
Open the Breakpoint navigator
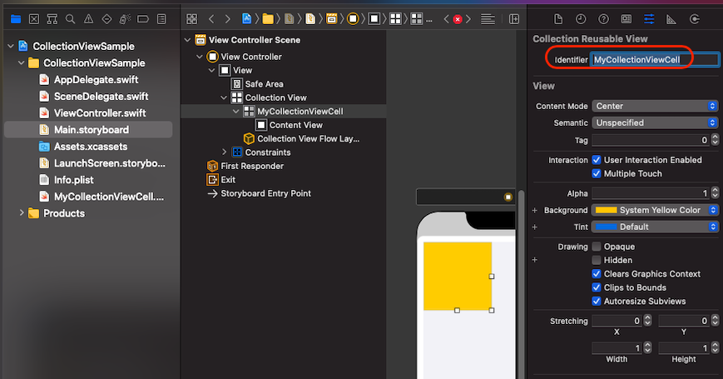point(143,19)
